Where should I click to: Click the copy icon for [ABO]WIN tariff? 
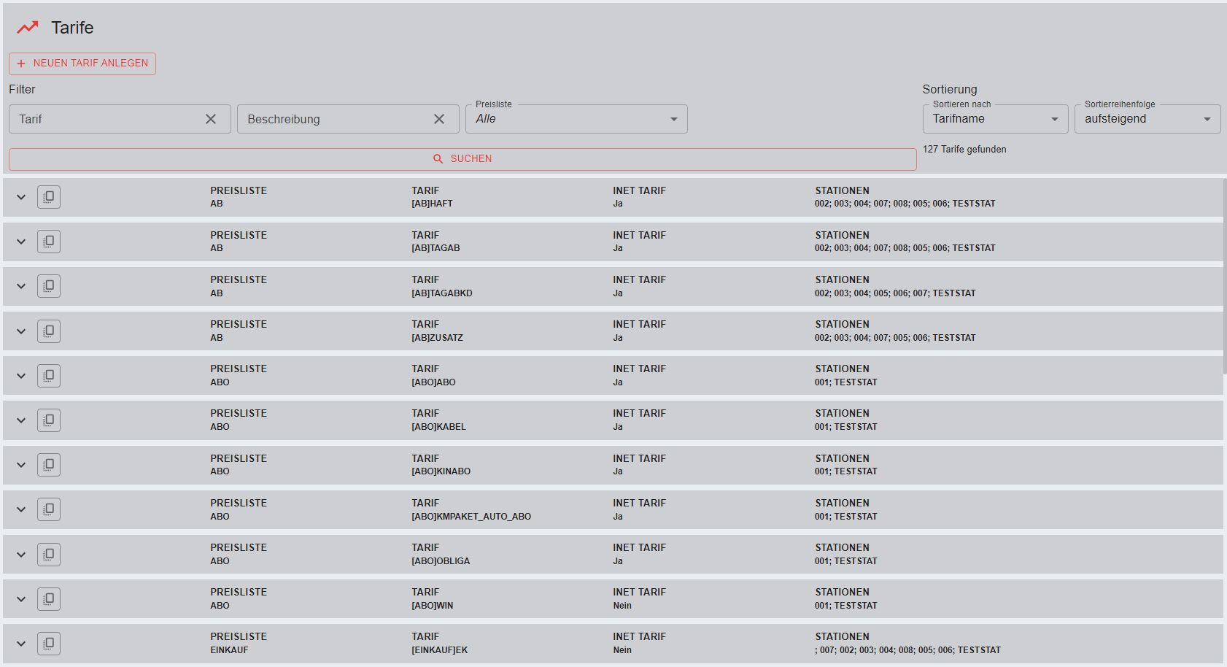click(x=49, y=599)
